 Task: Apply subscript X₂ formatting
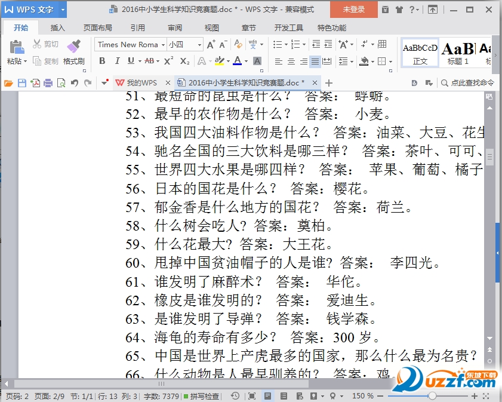click(x=184, y=61)
